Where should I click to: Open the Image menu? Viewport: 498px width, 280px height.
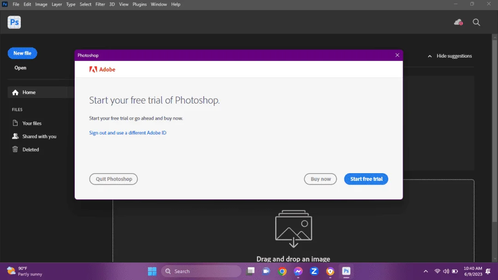click(x=41, y=5)
